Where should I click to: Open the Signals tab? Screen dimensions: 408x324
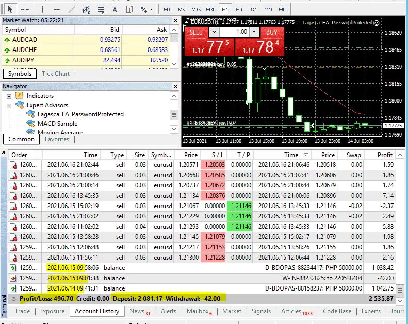tap(261, 311)
